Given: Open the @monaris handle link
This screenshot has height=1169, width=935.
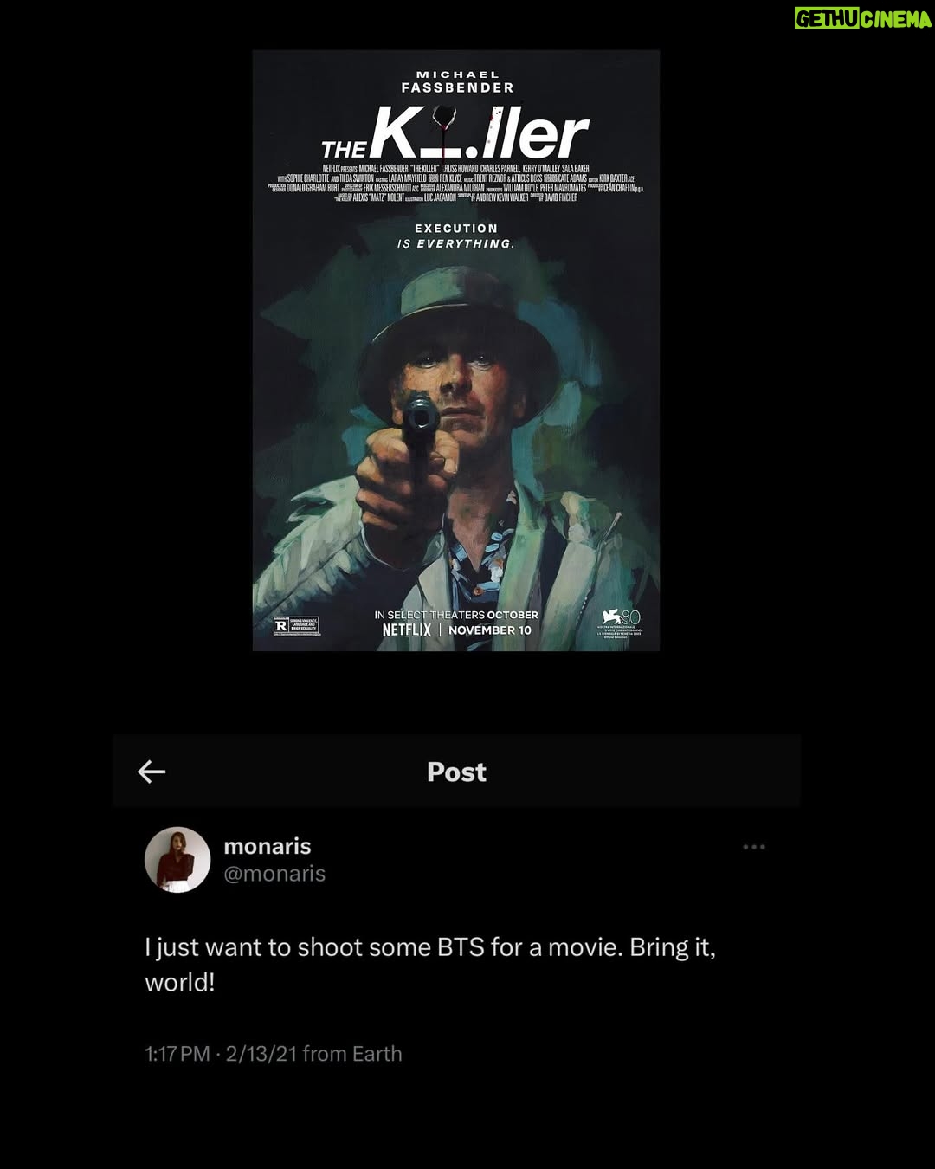Looking at the screenshot, I should click(x=274, y=874).
